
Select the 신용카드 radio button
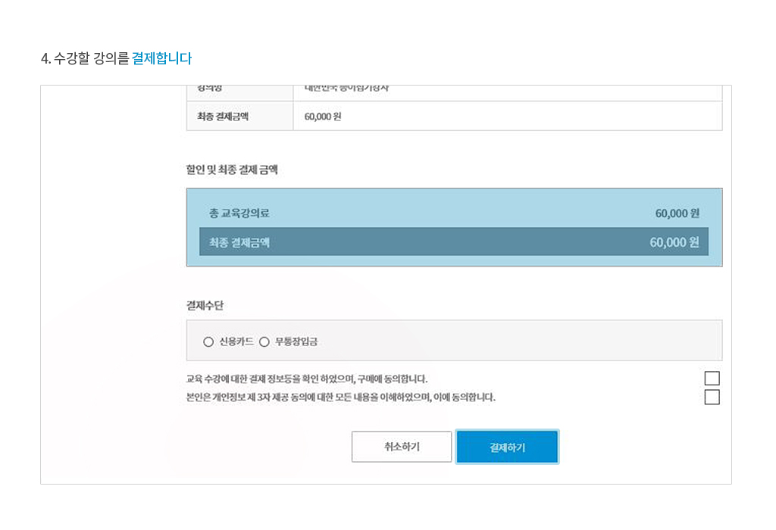[208, 341]
